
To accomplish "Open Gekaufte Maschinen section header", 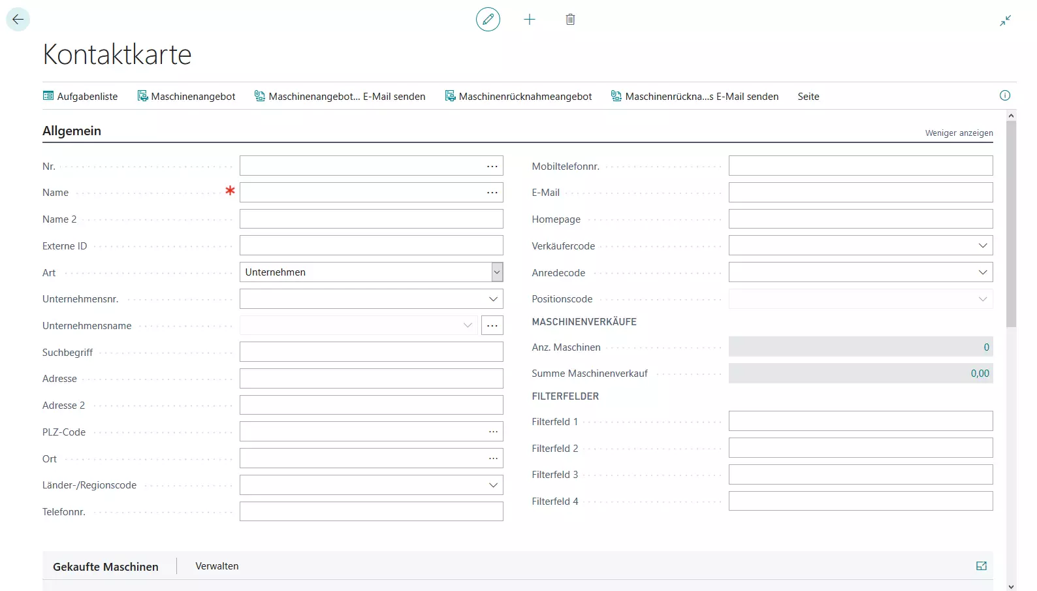I will pos(106,567).
